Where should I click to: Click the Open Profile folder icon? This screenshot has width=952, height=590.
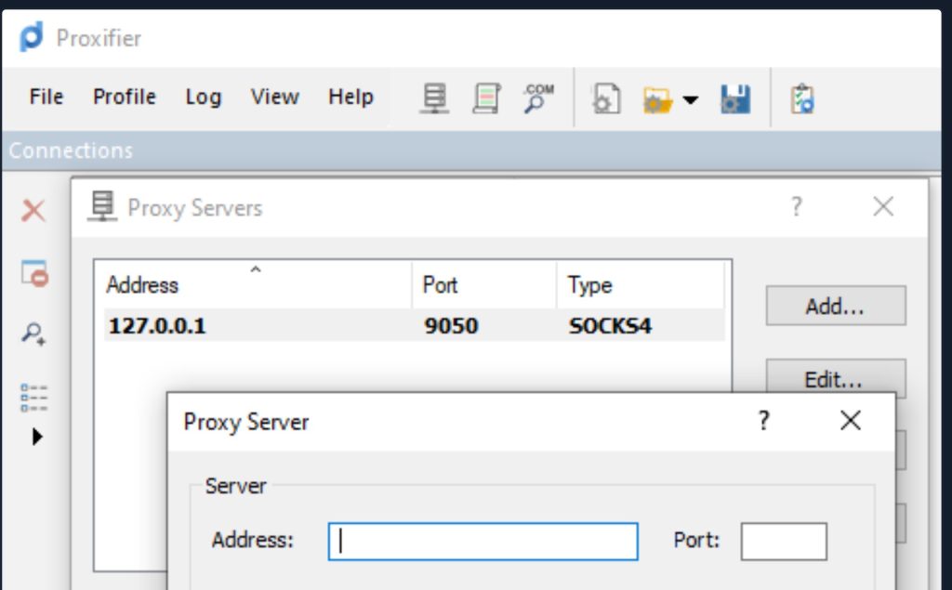[x=657, y=99]
